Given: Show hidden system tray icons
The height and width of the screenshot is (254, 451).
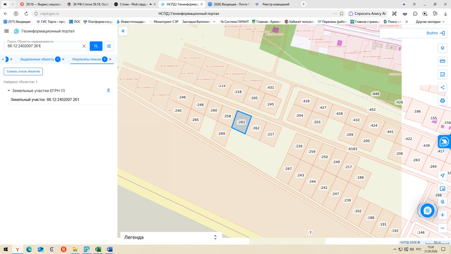Looking at the screenshot, I should 395,249.
